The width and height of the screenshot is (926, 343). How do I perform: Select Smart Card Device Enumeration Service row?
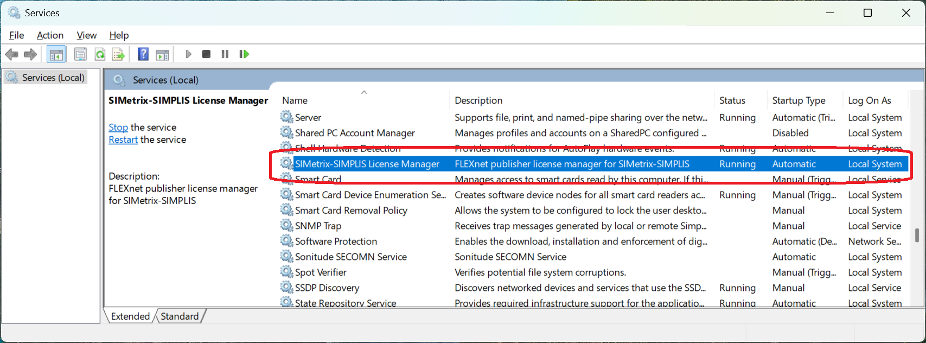click(594, 195)
